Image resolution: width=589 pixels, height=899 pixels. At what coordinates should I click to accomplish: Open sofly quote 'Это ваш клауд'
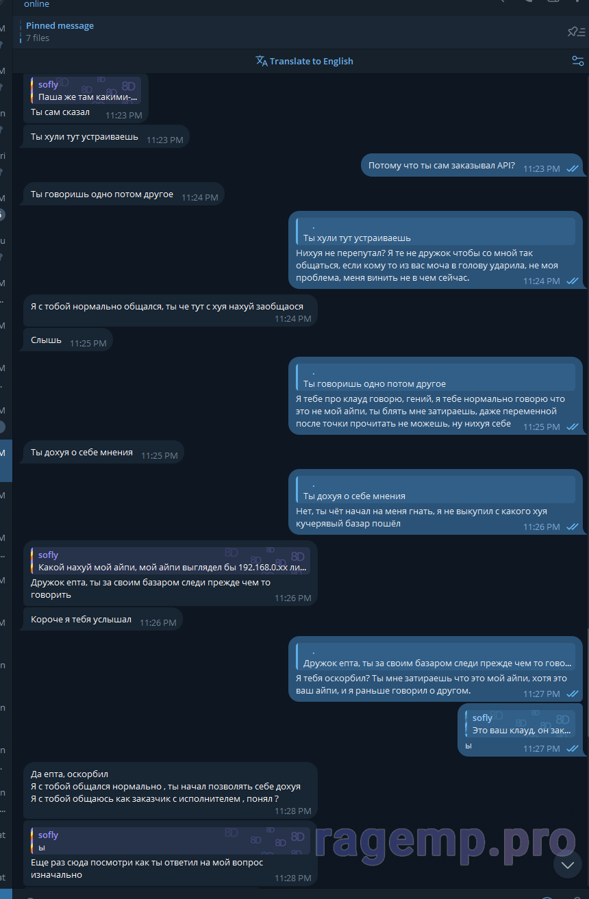521,724
